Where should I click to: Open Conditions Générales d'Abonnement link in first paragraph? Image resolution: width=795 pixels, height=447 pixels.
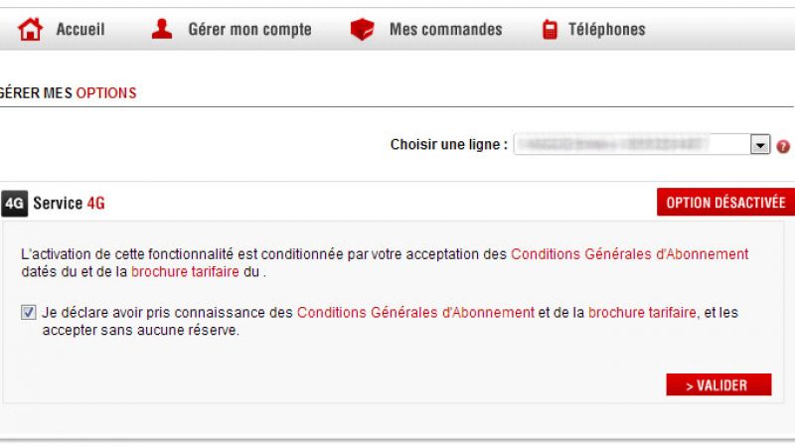629,254
